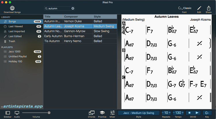Click the section B rehearsal mark
The image size is (216, 119).
[x=124, y=50]
